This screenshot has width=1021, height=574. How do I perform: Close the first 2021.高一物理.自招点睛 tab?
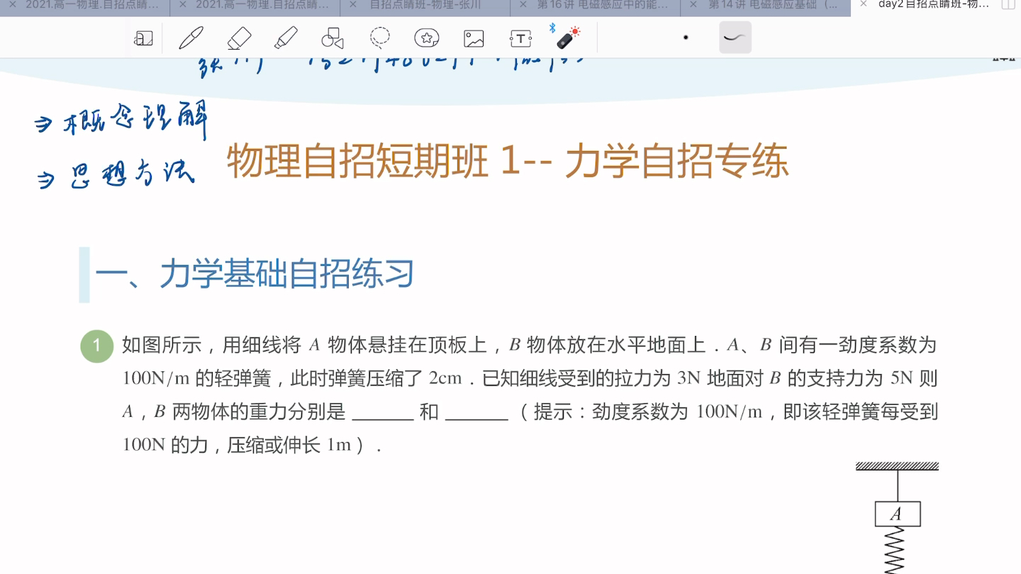[12, 4]
